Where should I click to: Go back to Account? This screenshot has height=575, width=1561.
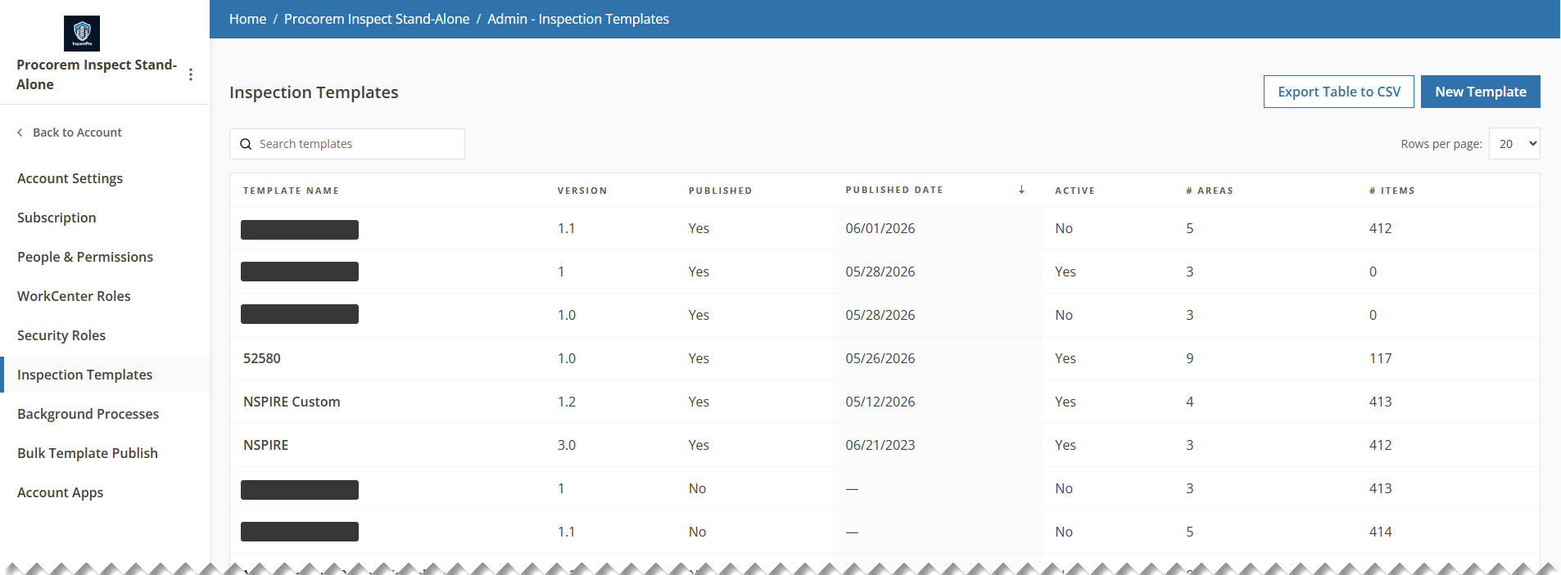[x=77, y=133]
